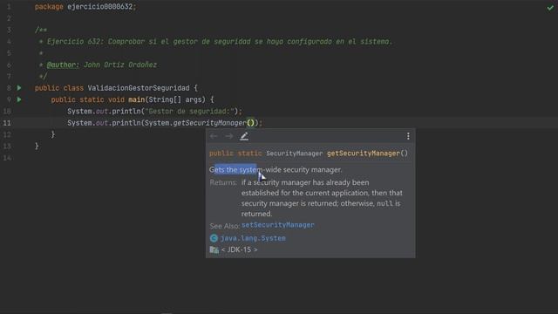Click java.lang.System class icon in popup
Viewport: 558px width, 314px height.
[x=214, y=238]
